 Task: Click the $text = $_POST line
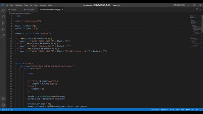(x=25, y=26)
